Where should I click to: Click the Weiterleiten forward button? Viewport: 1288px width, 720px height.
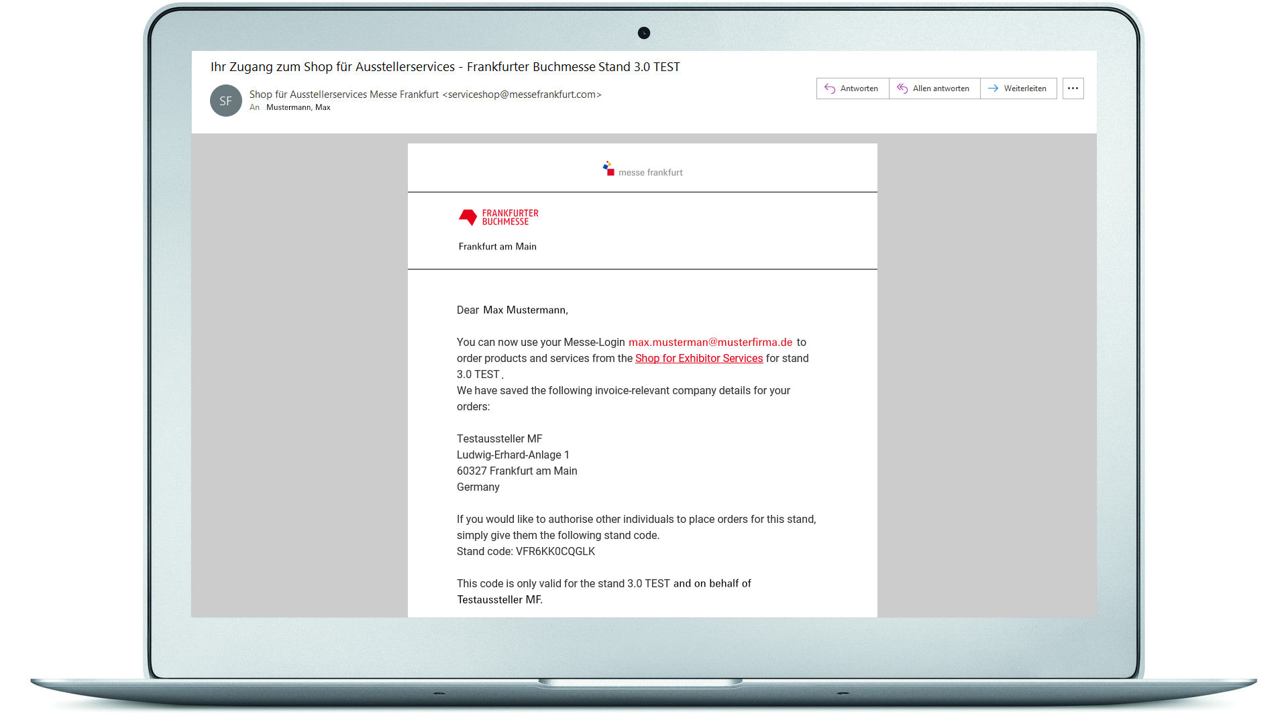click(x=1018, y=88)
